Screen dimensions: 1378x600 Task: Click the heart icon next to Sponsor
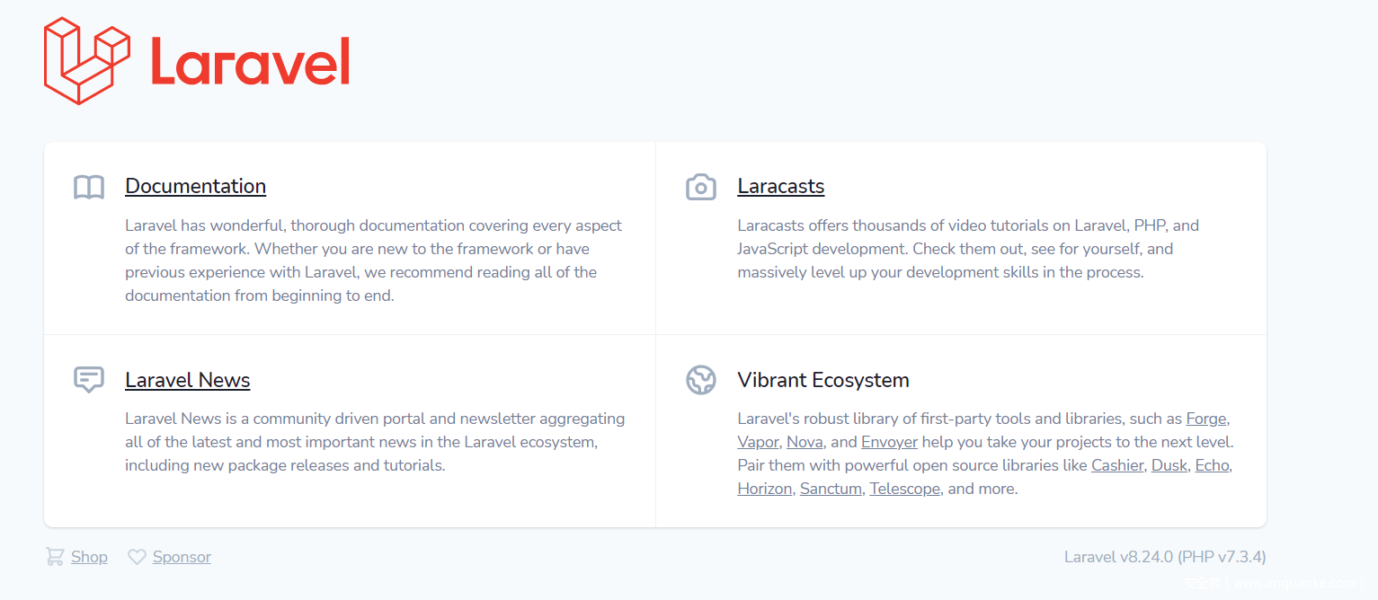click(x=137, y=557)
